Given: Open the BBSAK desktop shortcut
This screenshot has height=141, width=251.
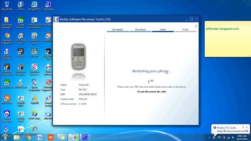Looking at the screenshot, I should click(x=21, y=53).
